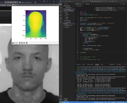Viewport: 127px width, 103px height.
Task: Reset the matplotlib figure with Home icon
Action: (13, 43)
